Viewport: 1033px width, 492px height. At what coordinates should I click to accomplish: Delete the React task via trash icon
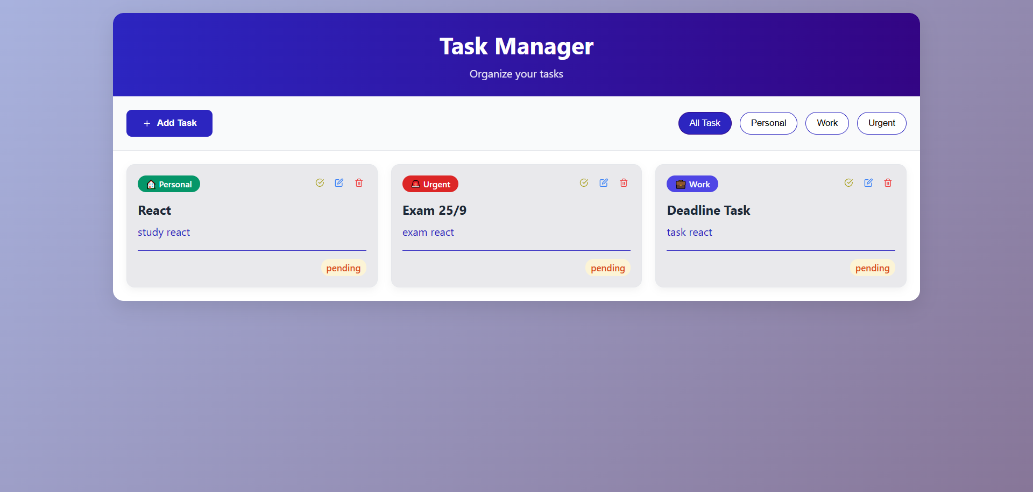coord(359,183)
